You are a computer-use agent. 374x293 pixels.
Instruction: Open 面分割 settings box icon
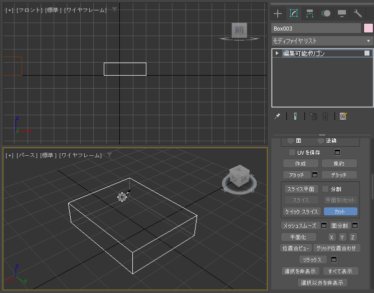[355, 225]
